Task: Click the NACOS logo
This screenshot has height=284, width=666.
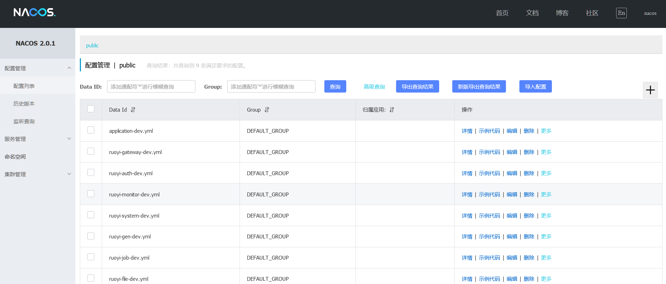Action: (35, 12)
